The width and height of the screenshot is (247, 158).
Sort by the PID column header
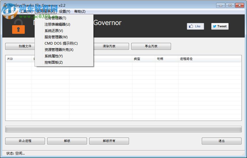[x=19, y=59]
